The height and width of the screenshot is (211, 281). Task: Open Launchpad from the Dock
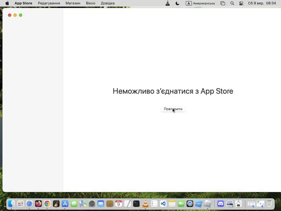(x=20, y=204)
